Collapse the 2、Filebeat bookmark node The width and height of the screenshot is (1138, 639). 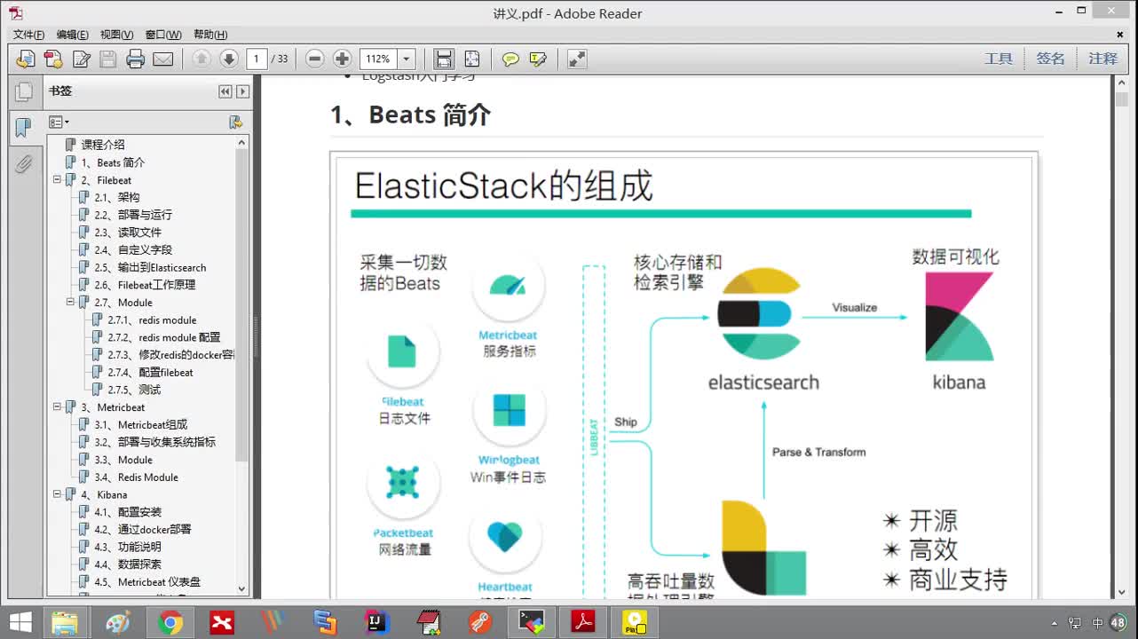click(58, 180)
